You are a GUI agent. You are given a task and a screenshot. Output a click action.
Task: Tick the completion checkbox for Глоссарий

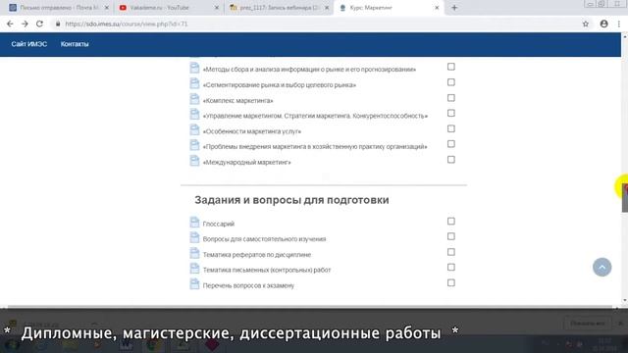(x=451, y=221)
